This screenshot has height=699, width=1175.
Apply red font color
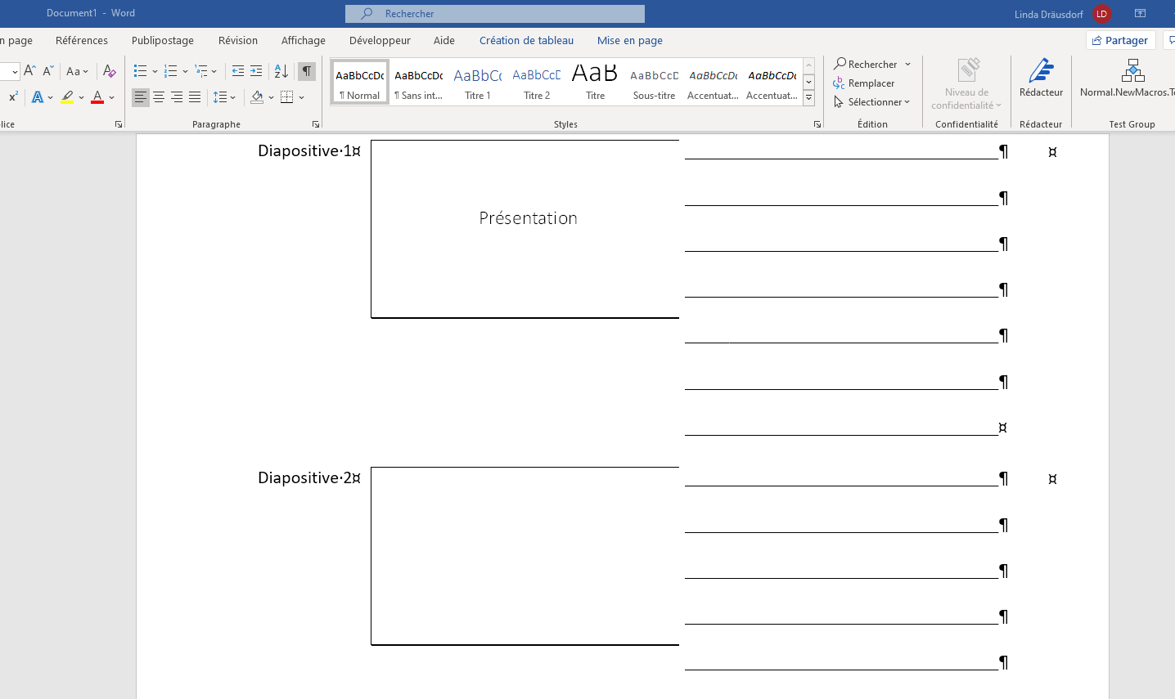97,97
